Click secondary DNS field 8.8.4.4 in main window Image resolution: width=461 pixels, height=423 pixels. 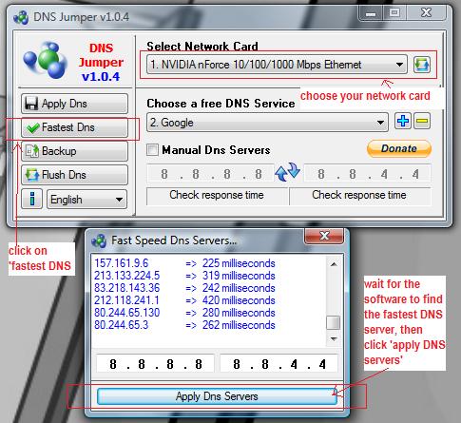(x=367, y=174)
